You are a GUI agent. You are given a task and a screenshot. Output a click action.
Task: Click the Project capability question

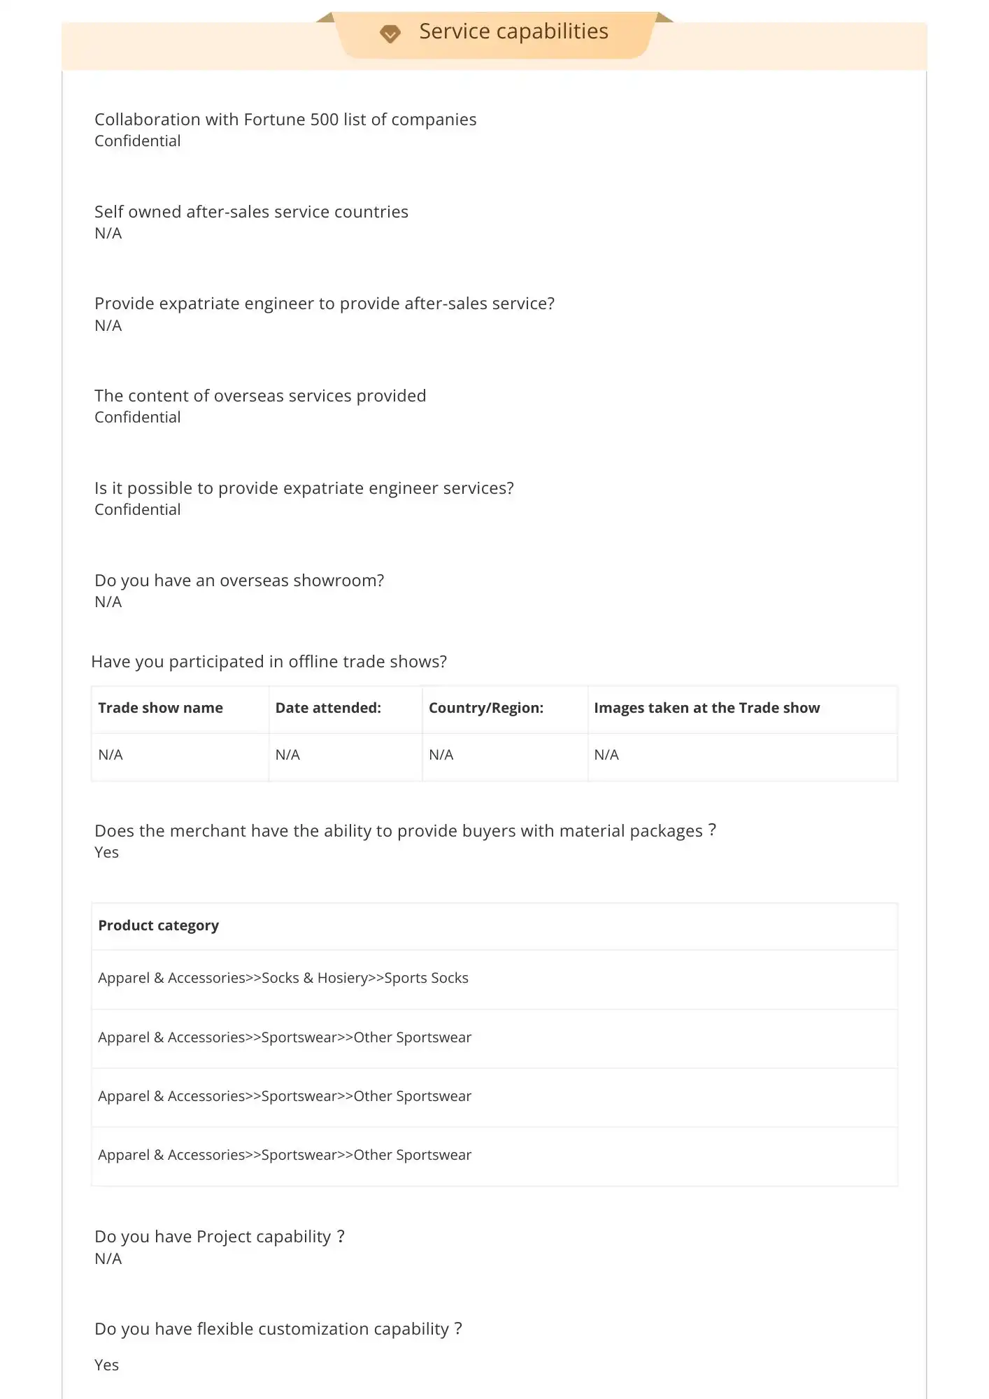[220, 1237]
